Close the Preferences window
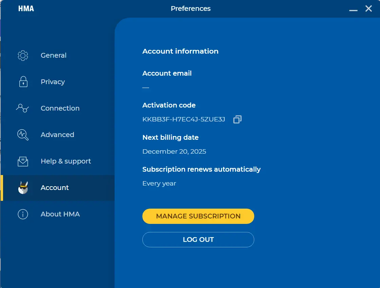The image size is (380, 288). coord(368,8)
